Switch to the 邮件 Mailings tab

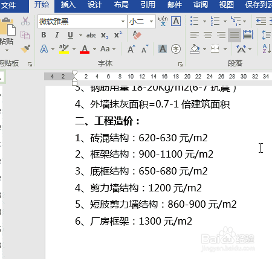pyautogui.click(x=175, y=5)
